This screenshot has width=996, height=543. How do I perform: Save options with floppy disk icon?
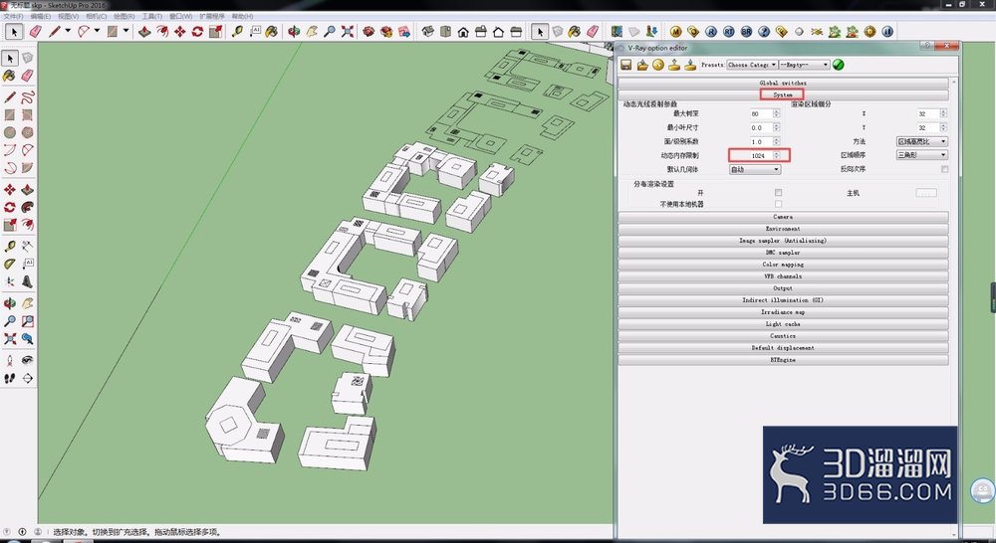coord(626,65)
